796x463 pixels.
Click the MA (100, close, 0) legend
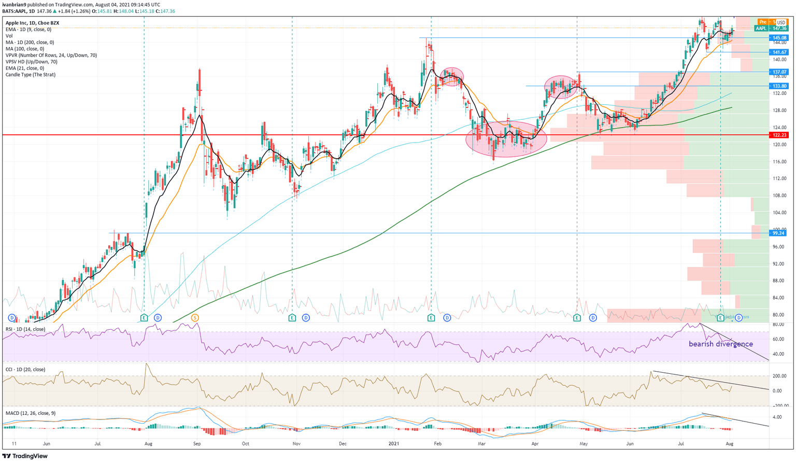coord(25,49)
